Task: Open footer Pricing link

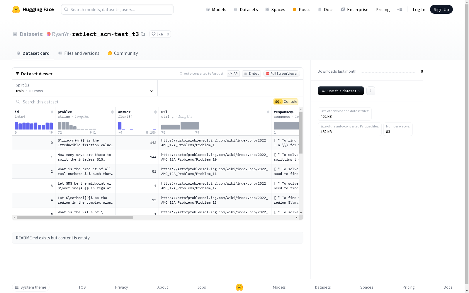Action: [409, 287]
